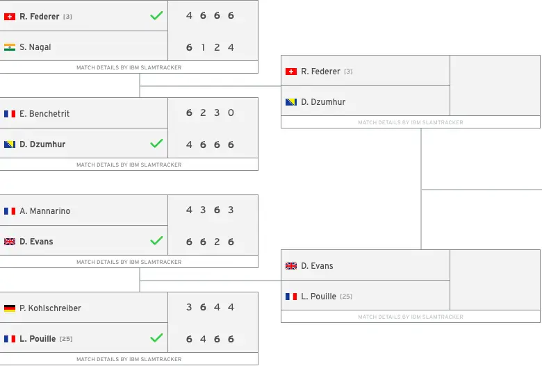This screenshot has height=366, width=542.
Task: Click the British flag beside D. Evans in the first-round match
Action: coord(10,242)
